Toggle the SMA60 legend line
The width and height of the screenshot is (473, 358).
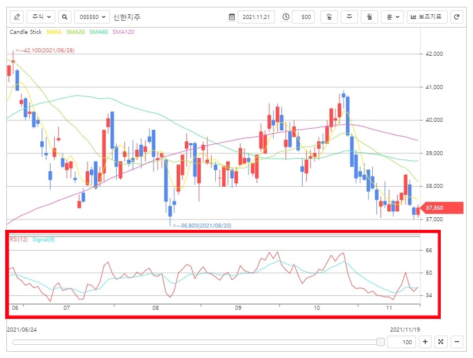click(x=98, y=32)
